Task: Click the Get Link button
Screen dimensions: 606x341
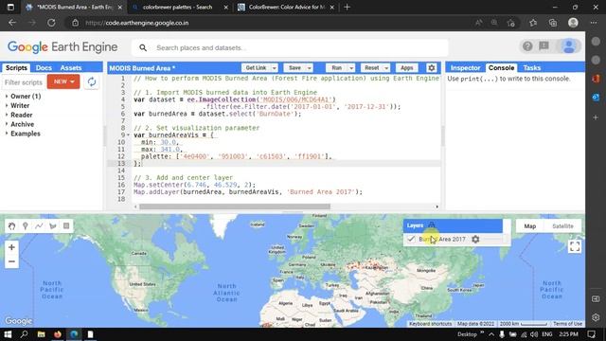Action: click(256, 68)
